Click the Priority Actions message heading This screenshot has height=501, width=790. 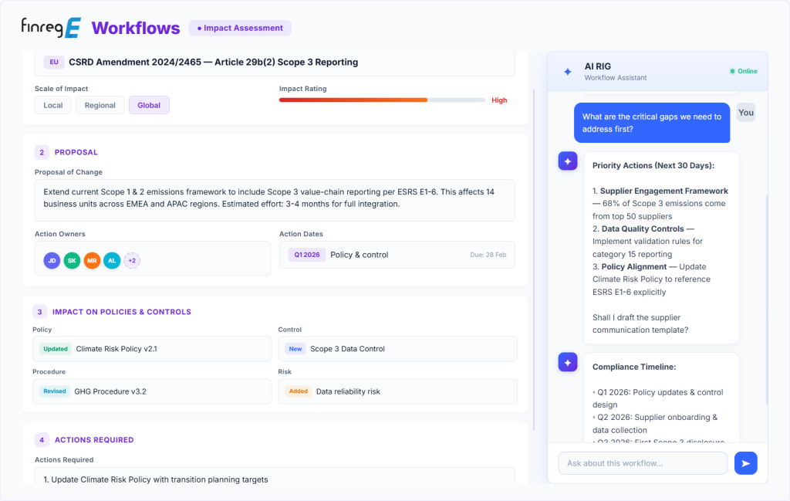pyautogui.click(x=653, y=165)
